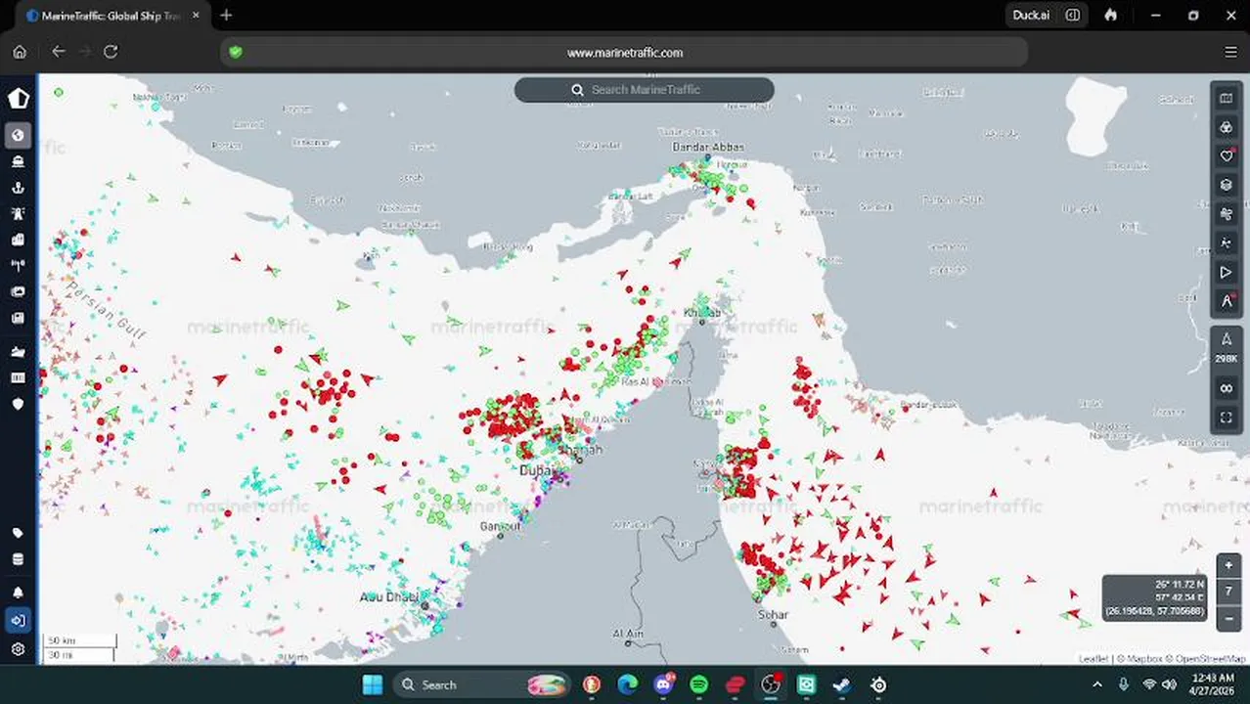This screenshot has width=1250, height=704.
Task: Zoom out with the minus button
Action: pos(1228,618)
